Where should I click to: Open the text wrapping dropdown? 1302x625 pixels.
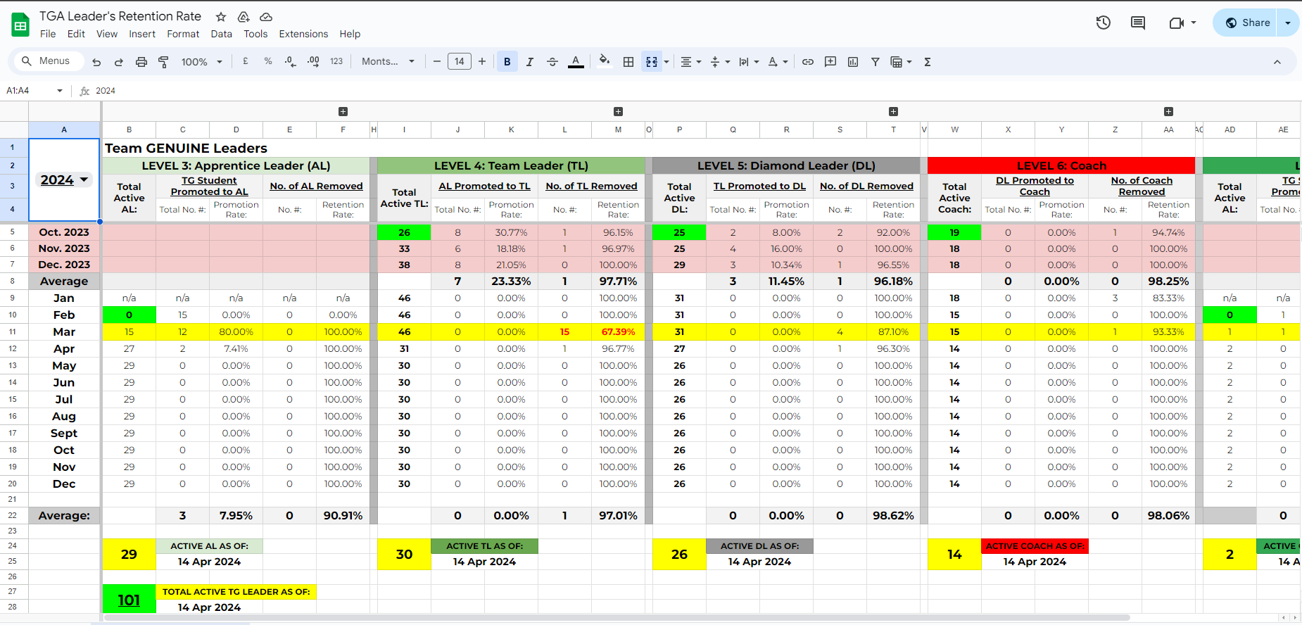[x=749, y=62]
